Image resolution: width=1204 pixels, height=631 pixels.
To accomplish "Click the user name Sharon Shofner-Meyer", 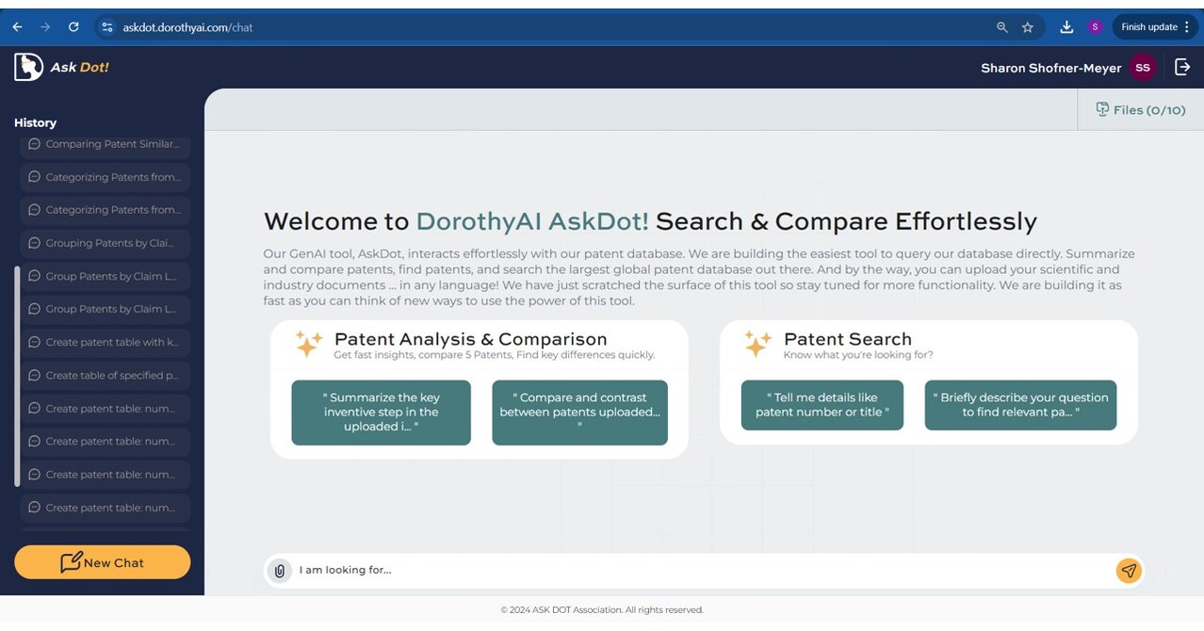I will (x=1050, y=68).
